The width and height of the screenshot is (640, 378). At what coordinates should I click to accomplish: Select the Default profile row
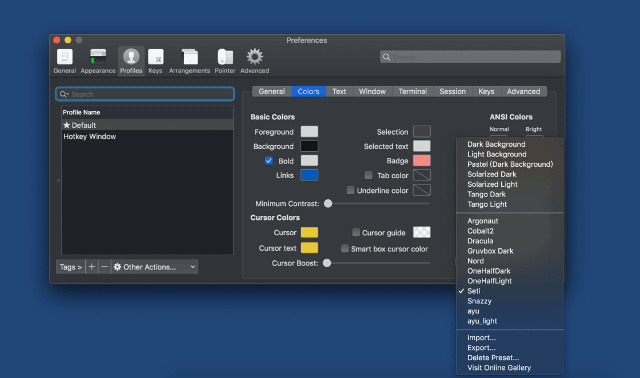click(147, 125)
